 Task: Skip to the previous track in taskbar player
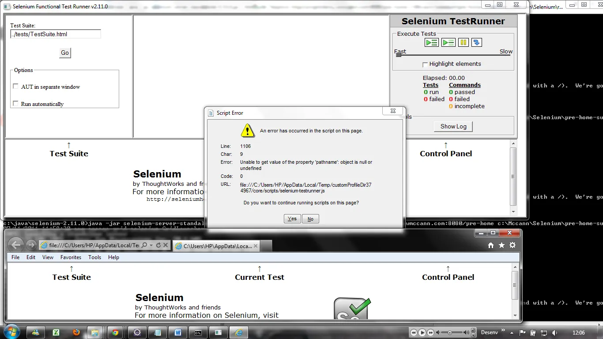click(x=414, y=332)
